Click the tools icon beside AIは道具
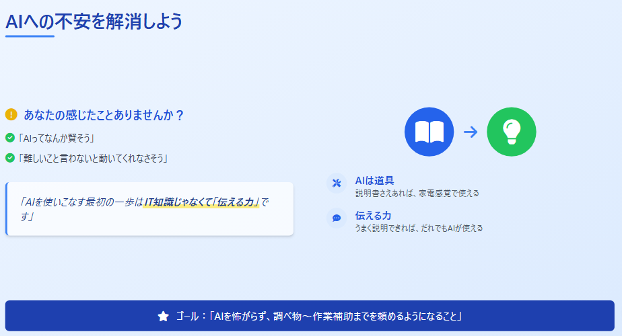622x336 pixels. coord(337,183)
